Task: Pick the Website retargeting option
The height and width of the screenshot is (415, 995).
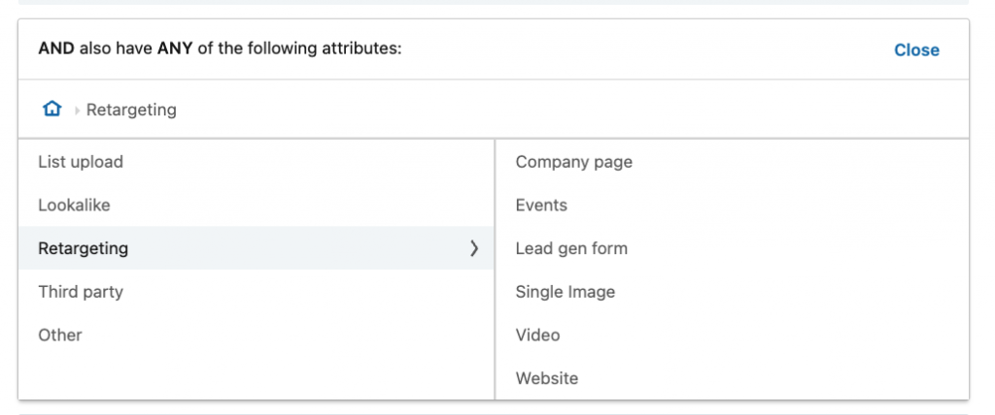Action: [x=733, y=378]
